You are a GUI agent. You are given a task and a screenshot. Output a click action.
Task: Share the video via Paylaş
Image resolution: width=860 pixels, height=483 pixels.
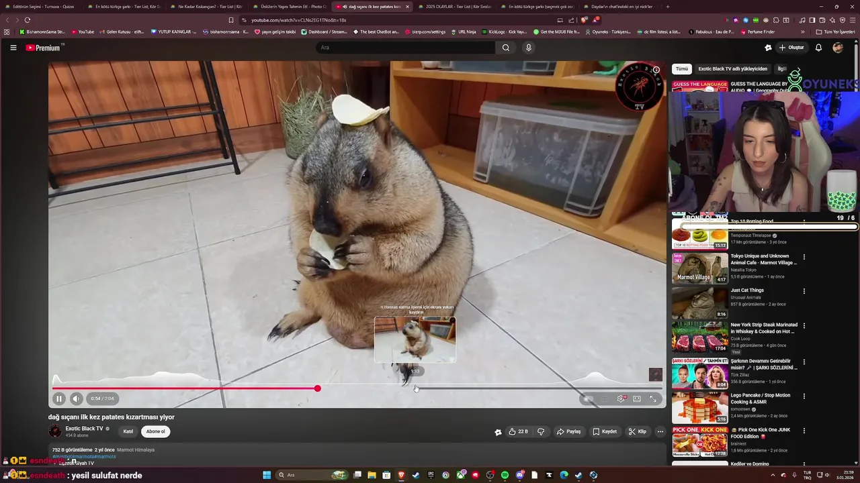click(568, 431)
